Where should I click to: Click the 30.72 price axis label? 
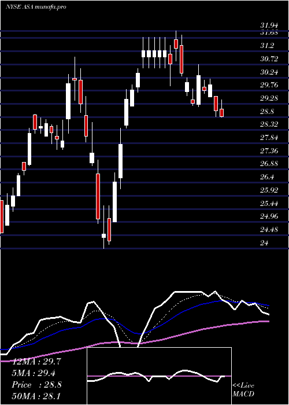(269, 59)
